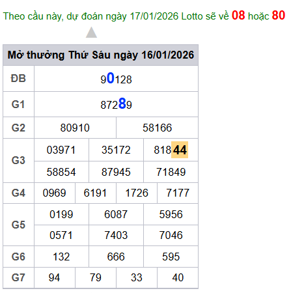Click the G2 row label
Viewport: 291px width, 293px height.
(x=18, y=128)
